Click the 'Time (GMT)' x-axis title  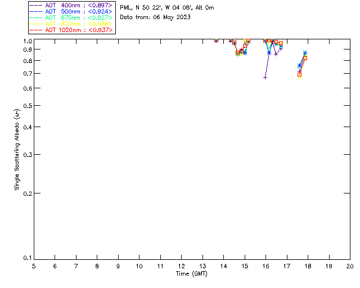coord(191,274)
